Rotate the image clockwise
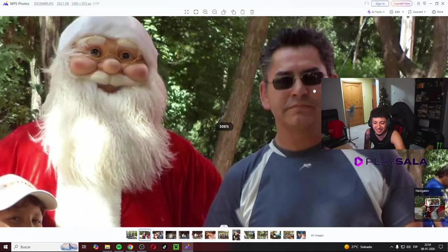 pyautogui.click(x=233, y=12)
